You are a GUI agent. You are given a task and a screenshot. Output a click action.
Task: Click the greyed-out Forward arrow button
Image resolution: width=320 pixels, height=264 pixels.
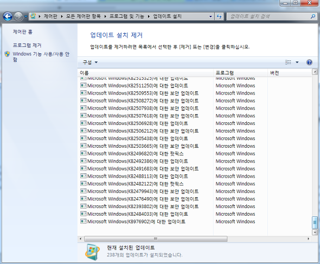pos(18,16)
